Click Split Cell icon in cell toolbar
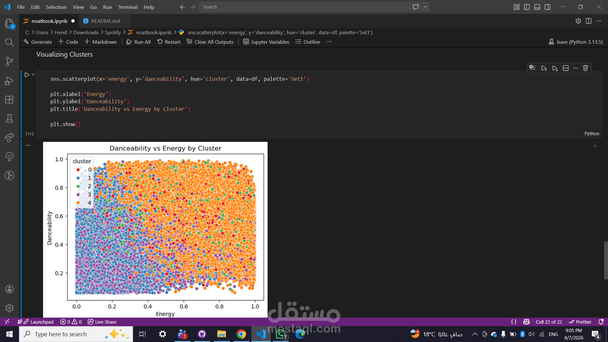The width and height of the screenshot is (608, 342). (566, 68)
